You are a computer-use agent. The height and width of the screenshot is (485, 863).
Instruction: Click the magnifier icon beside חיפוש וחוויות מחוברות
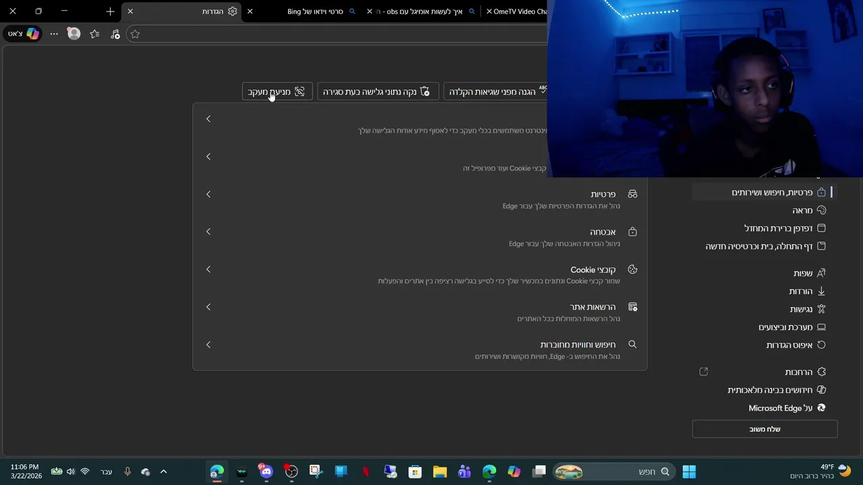click(x=632, y=344)
